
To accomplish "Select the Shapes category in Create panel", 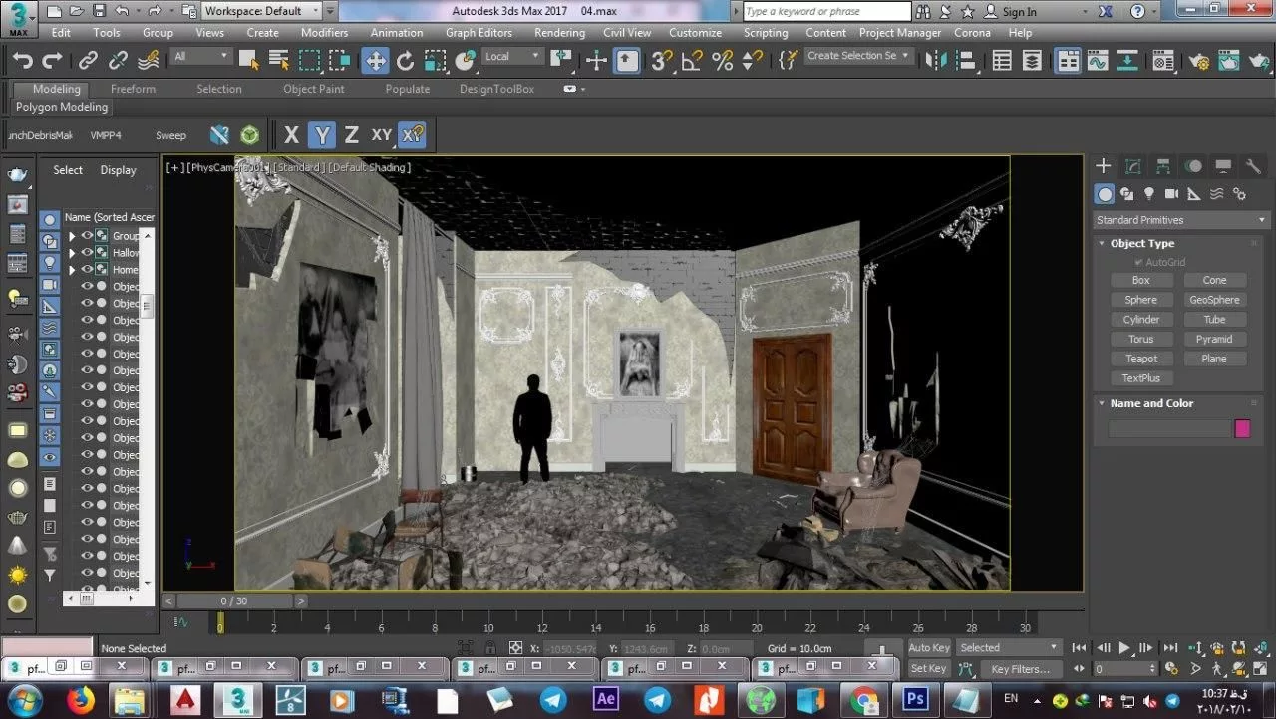I will pos(1126,194).
